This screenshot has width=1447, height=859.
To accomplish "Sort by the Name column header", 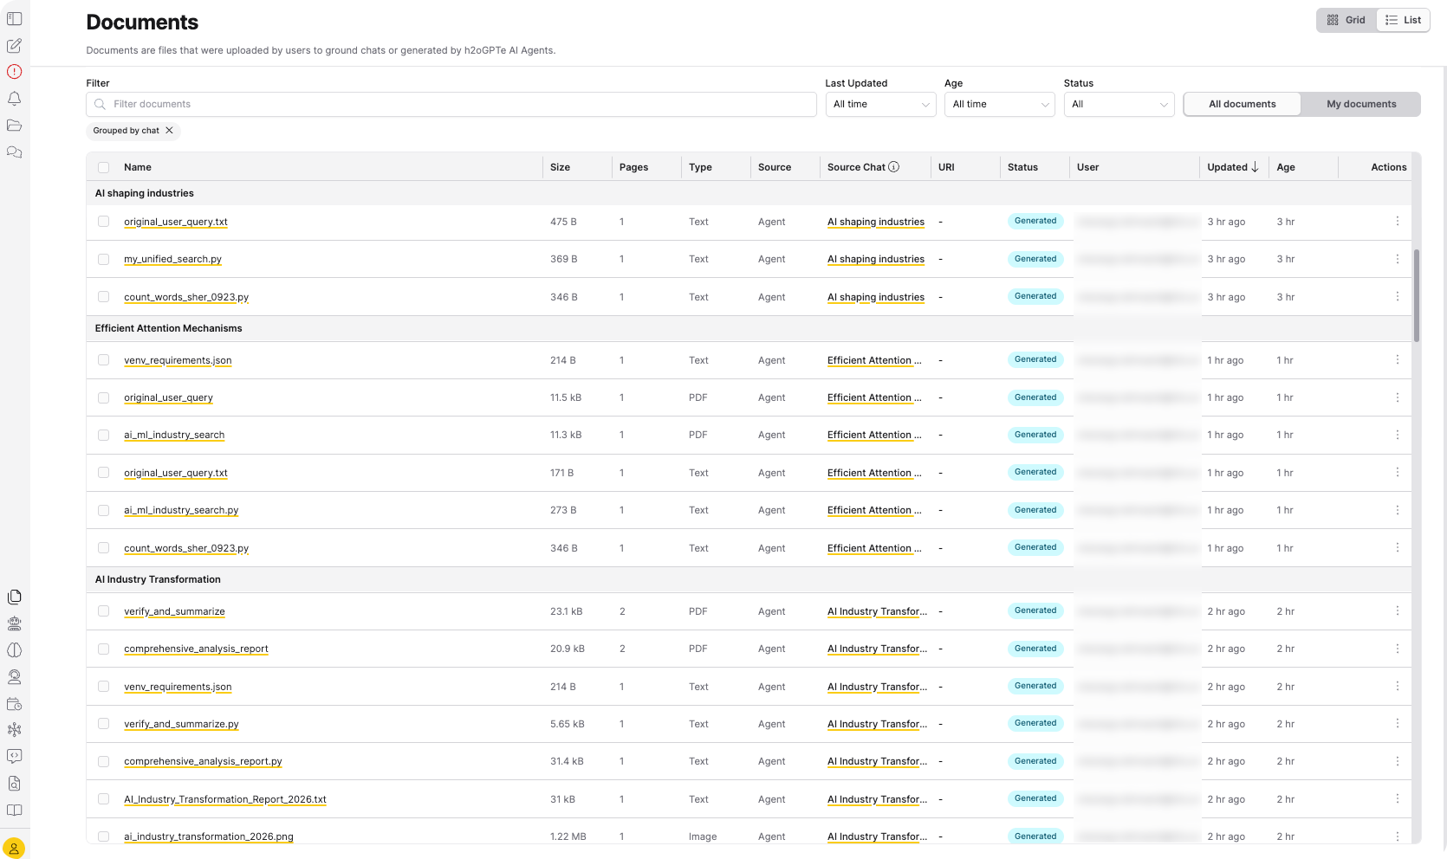I will coord(138,167).
